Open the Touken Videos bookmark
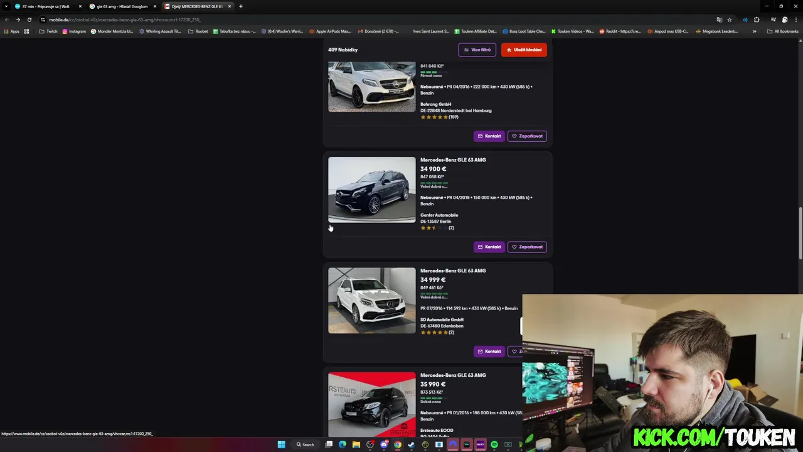 click(572, 31)
